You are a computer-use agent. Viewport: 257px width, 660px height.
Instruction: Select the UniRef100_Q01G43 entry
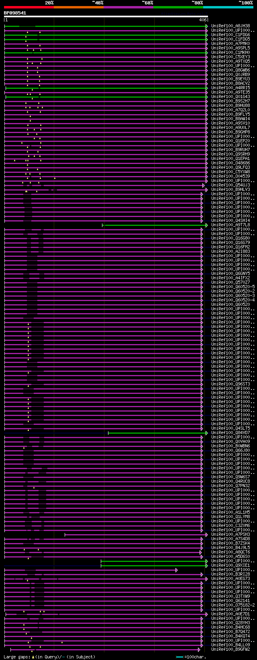point(230,97)
